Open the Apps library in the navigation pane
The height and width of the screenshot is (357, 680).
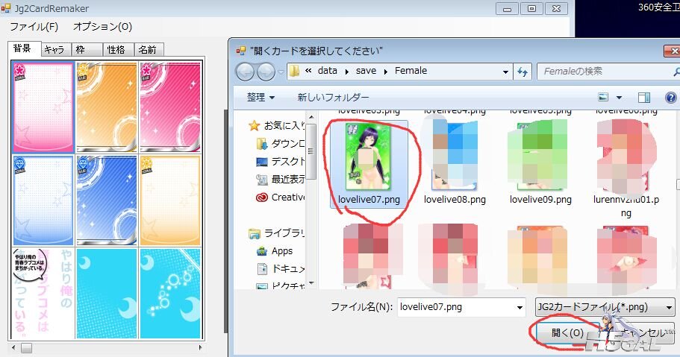(x=275, y=251)
